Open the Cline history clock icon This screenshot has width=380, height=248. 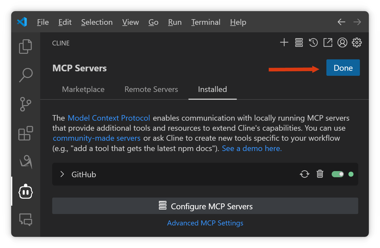click(313, 43)
